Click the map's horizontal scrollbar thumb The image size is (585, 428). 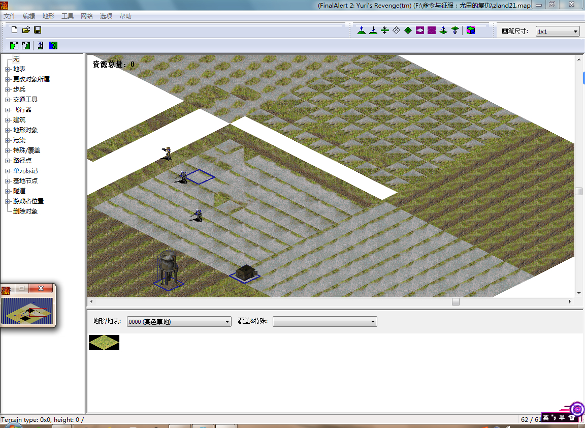pos(456,302)
